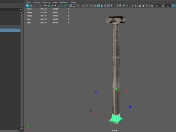Click X-Ray Active Components icon

(143, 5)
